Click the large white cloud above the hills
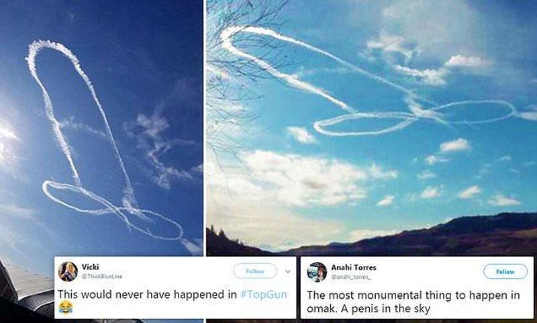The width and height of the screenshot is (537, 323). pos(301,178)
